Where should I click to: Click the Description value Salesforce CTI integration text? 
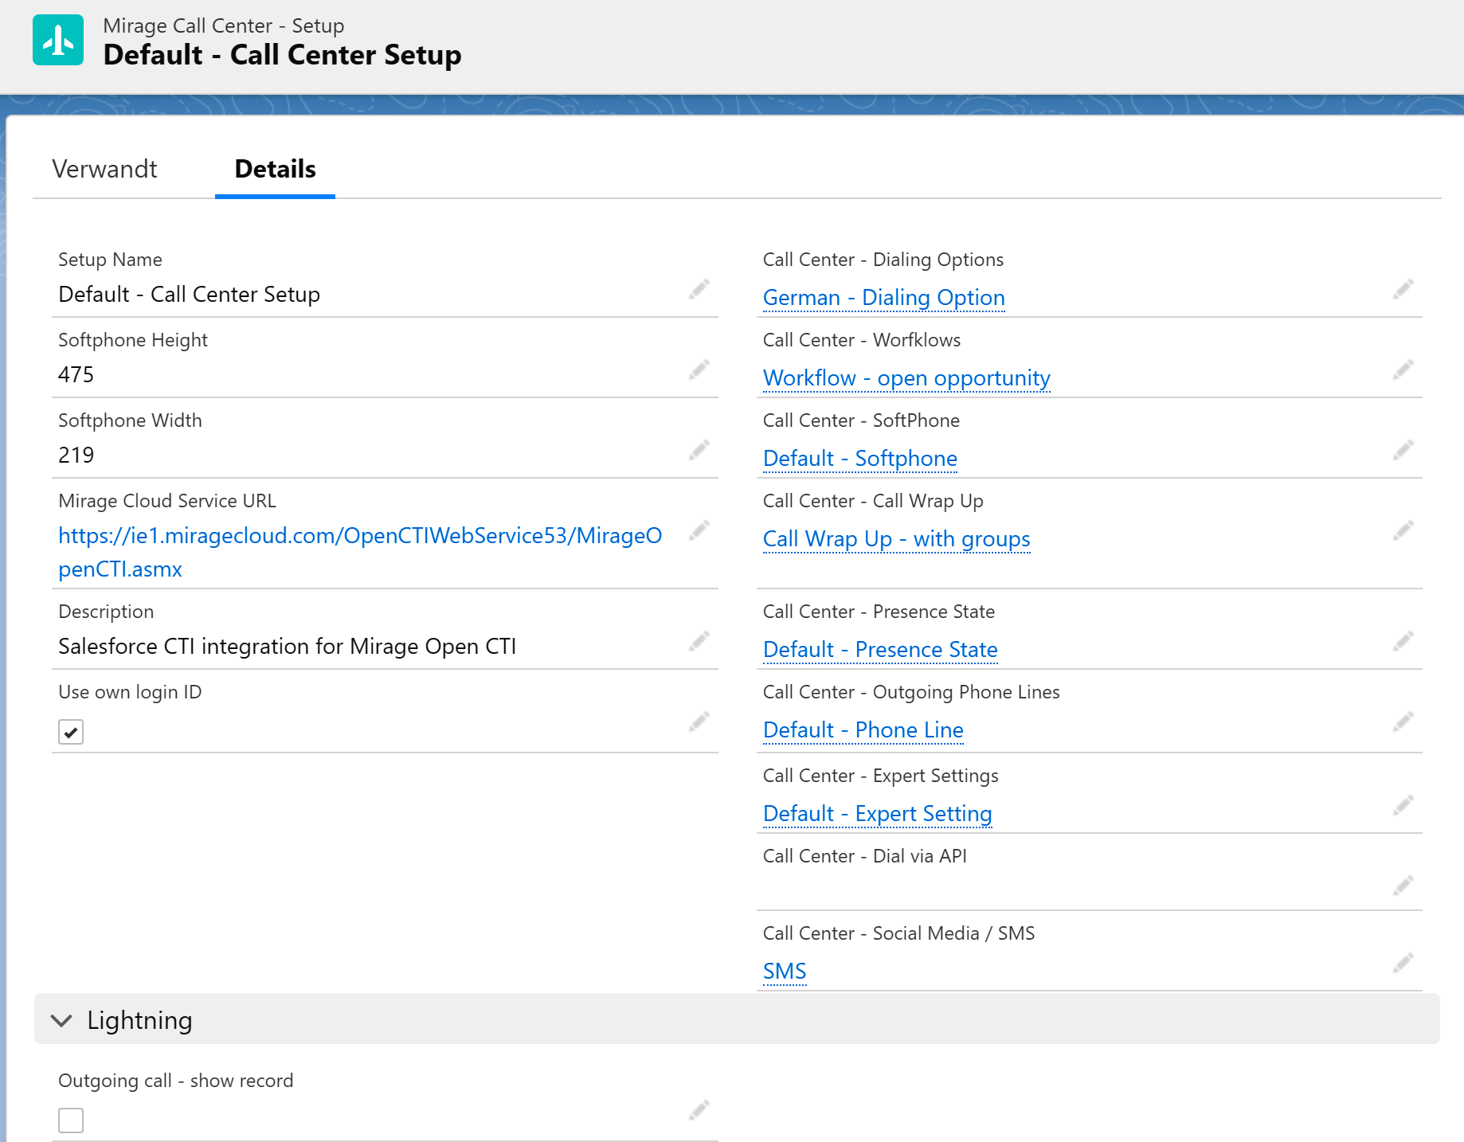click(288, 646)
